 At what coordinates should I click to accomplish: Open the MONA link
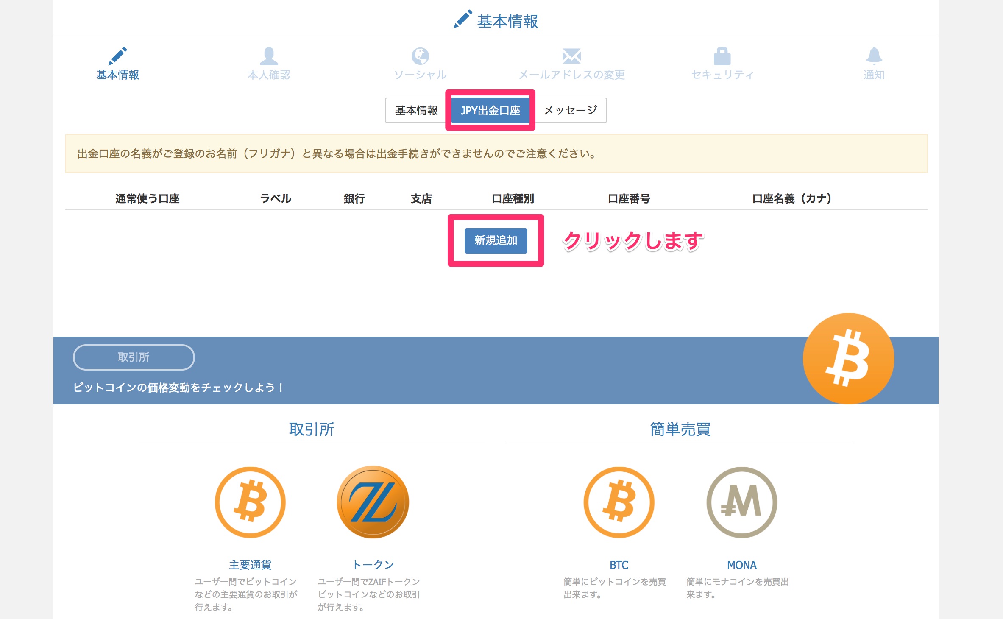[742, 565]
